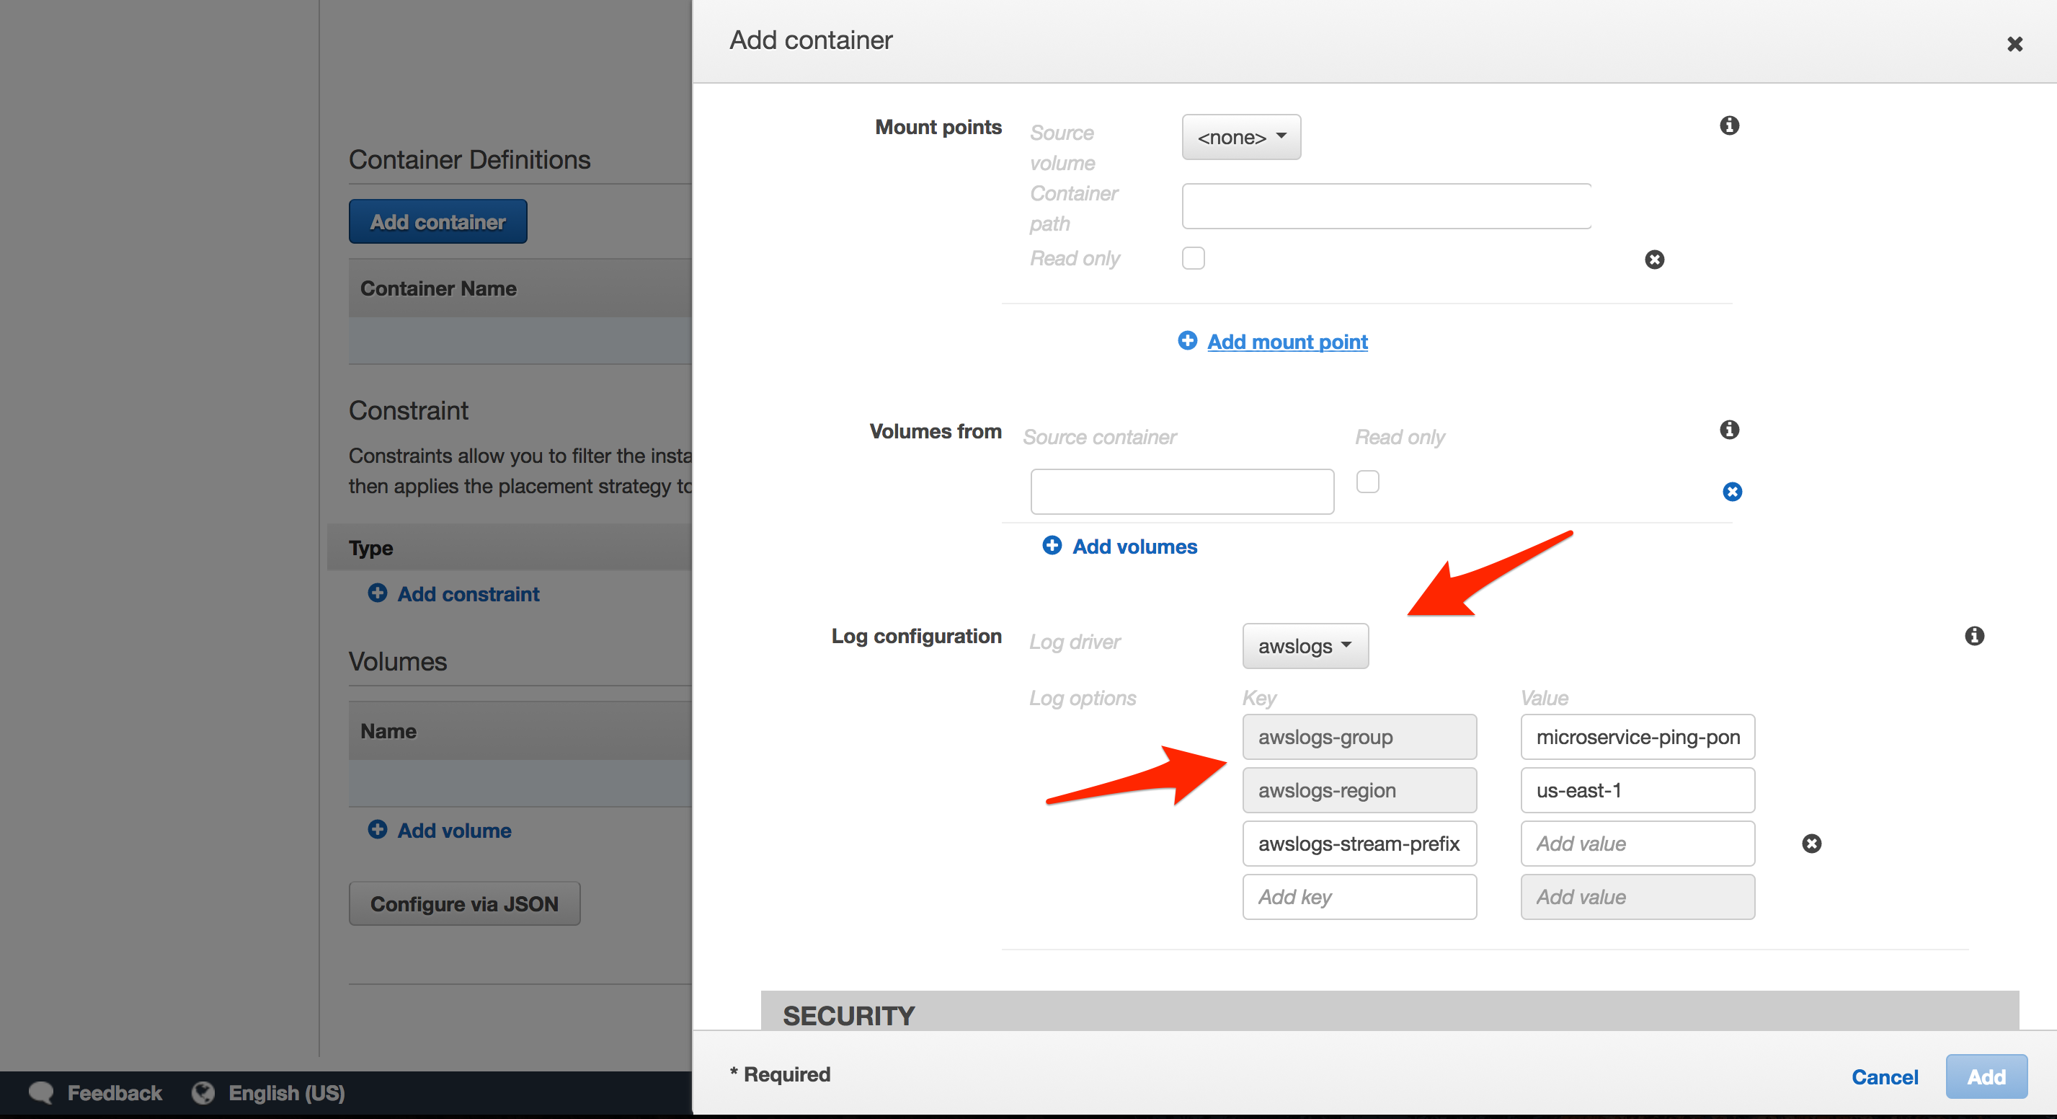Edit the us-east-1 region value field
The image size is (2057, 1119).
tap(1636, 790)
